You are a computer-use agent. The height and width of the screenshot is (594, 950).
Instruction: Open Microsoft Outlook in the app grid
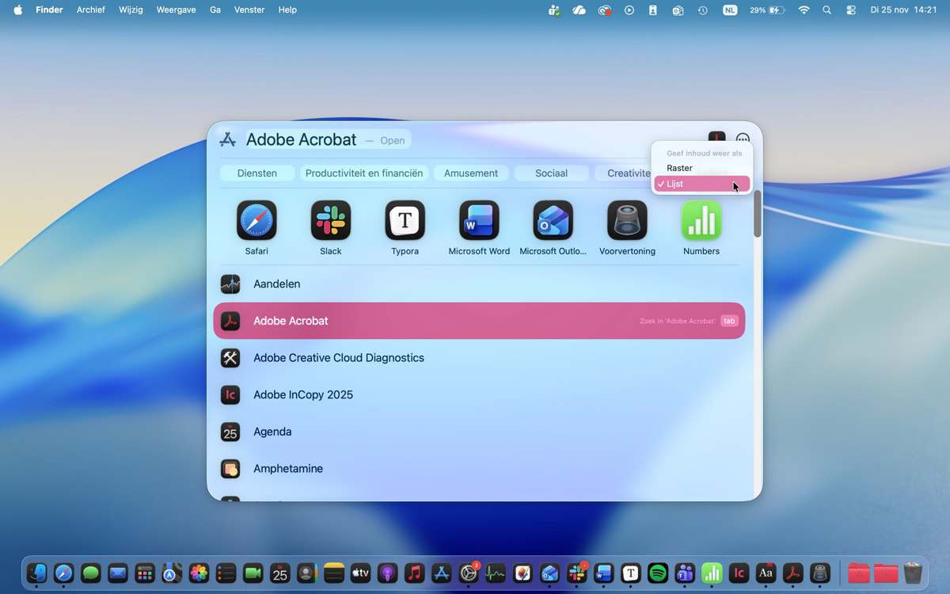tap(553, 220)
